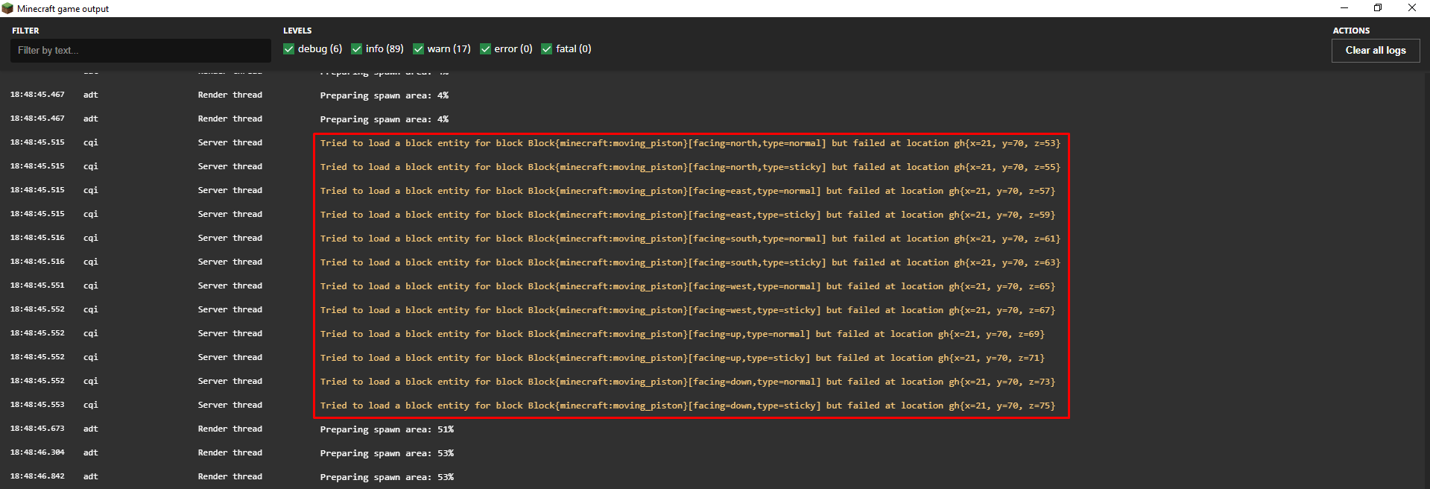1430x489 pixels.
Task: Select the Preparing spawn area: 51% log line
Action: pos(387,429)
